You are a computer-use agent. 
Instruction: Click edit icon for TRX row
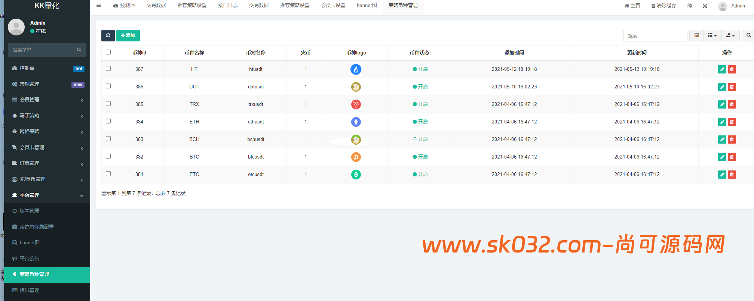722,104
